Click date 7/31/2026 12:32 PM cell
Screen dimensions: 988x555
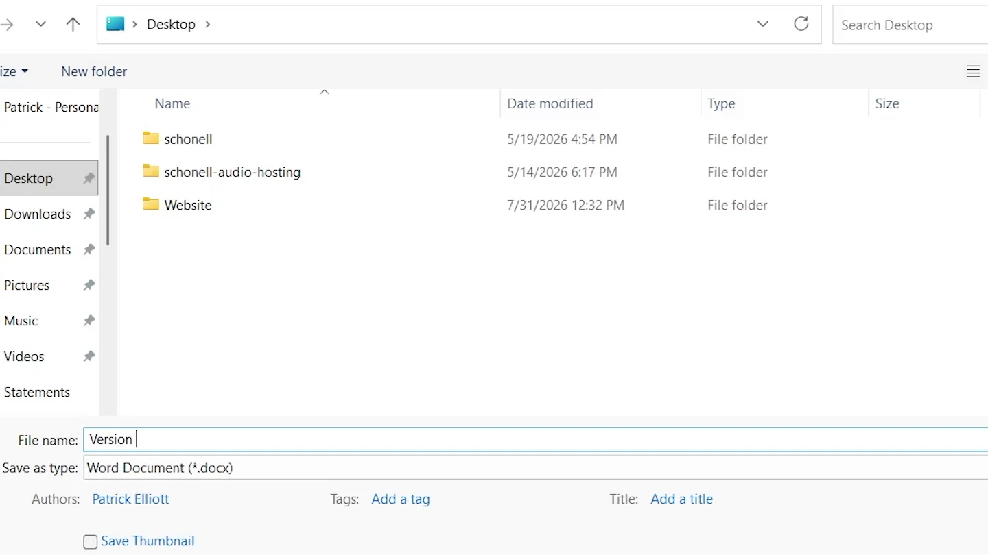pos(565,205)
